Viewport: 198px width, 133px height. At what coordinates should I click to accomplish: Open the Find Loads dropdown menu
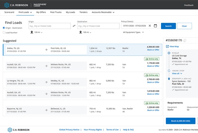[25, 12]
